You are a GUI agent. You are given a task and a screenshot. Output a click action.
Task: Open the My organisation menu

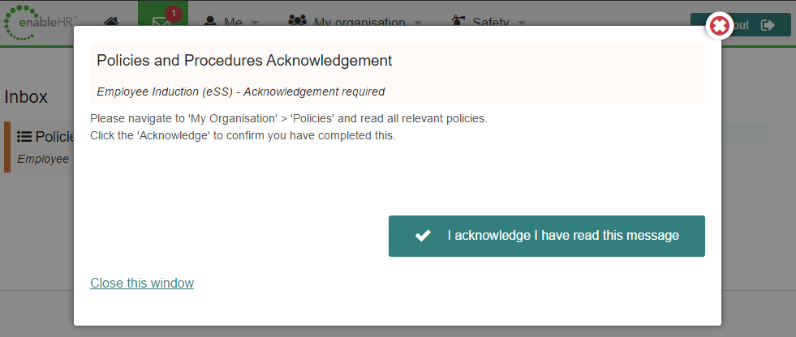(x=355, y=23)
